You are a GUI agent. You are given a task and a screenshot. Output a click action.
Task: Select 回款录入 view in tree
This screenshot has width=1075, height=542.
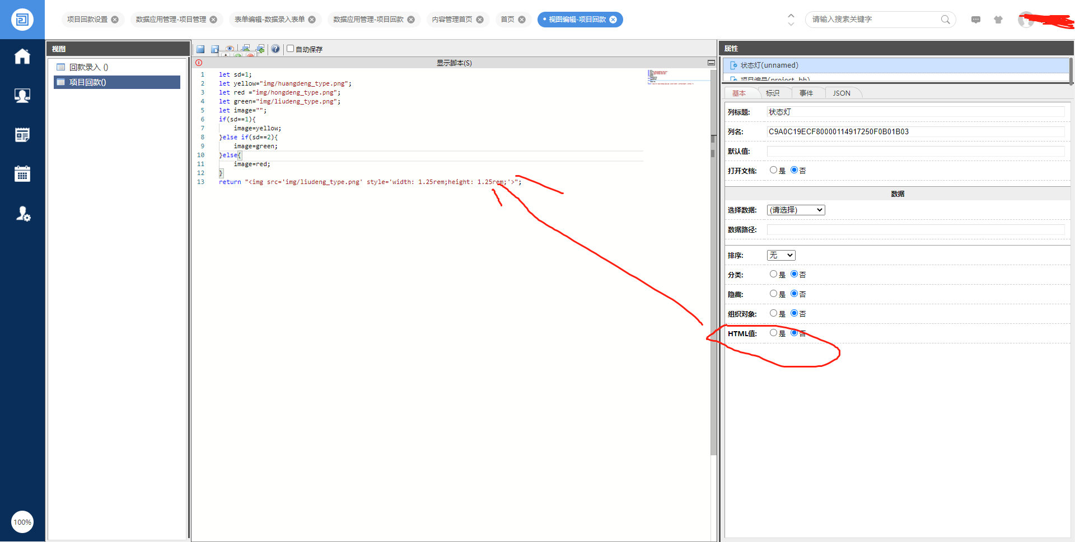click(x=117, y=67)
